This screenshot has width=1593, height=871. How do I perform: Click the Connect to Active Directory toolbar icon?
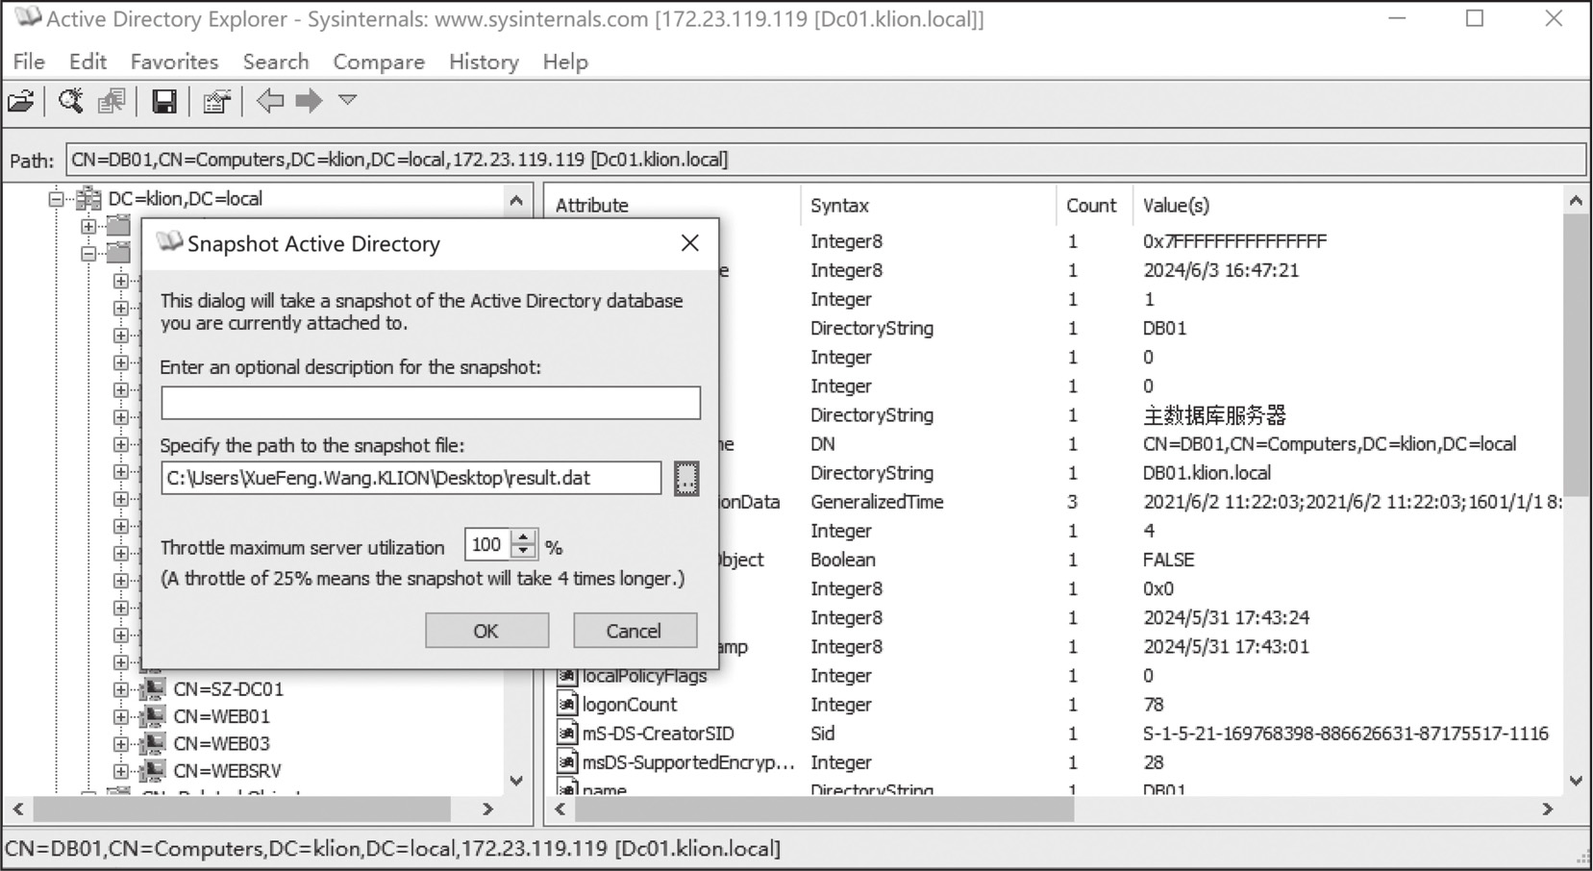[x=21, y=101]
